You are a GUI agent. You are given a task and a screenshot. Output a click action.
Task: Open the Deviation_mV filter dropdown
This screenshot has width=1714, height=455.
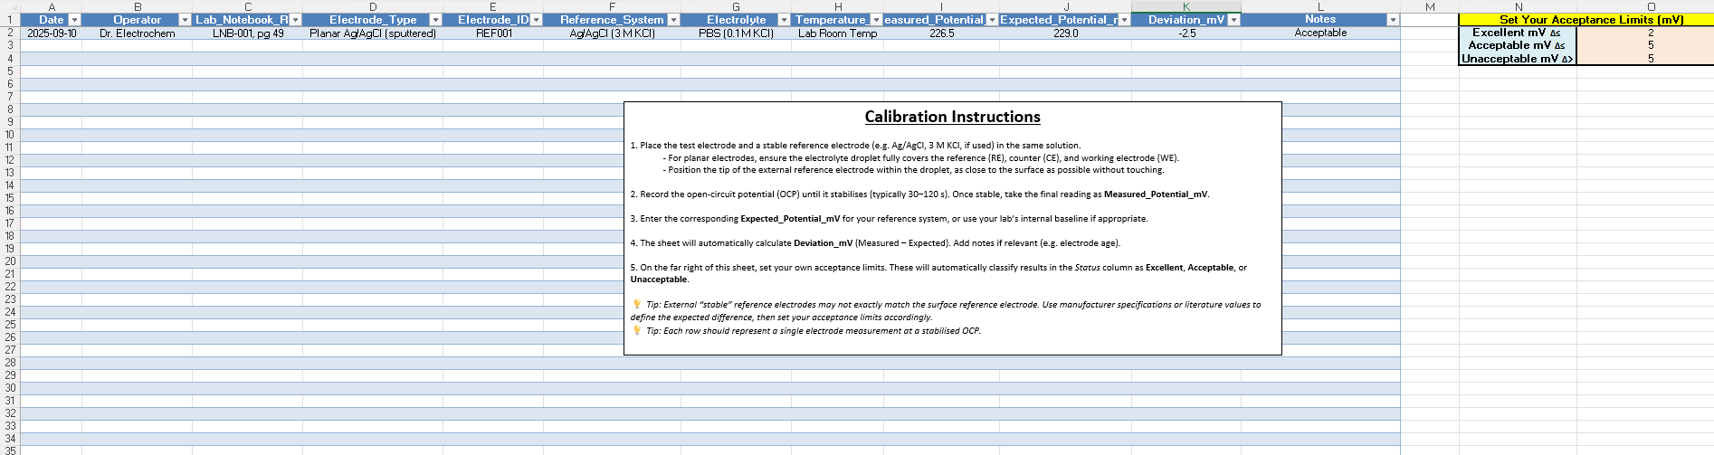point(1234,20)
